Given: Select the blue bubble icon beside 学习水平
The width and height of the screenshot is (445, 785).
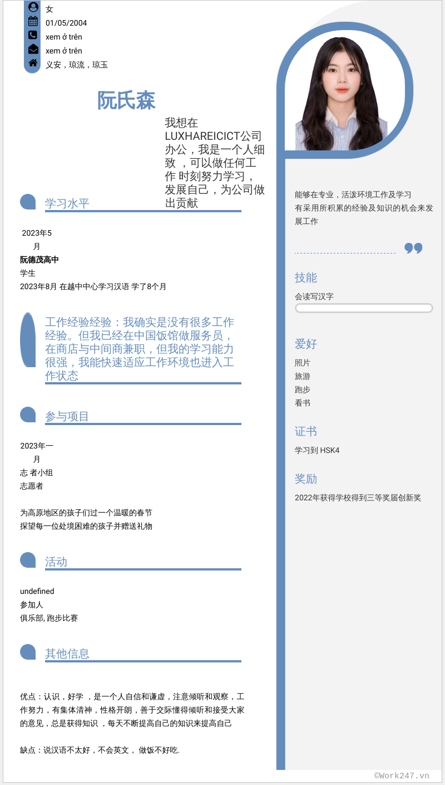Looking at the screenshot, I should [x=27, y=201].
